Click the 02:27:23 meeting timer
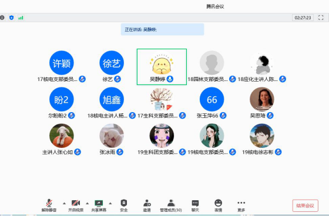The width and height of the screenshot is (329, 216). pos(303,18)
